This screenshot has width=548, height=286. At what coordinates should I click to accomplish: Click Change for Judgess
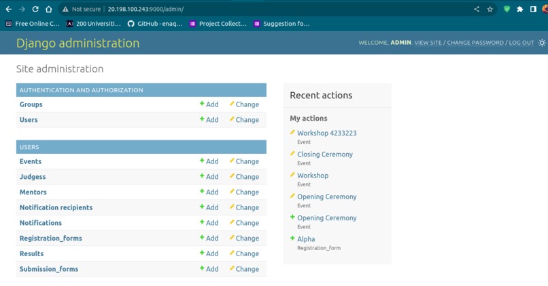[244, 177]
